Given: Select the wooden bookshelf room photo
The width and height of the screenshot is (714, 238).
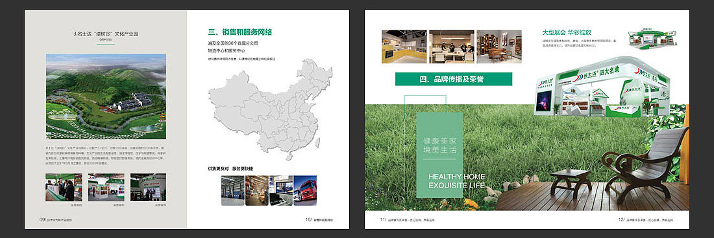Looking at the screenshot, I should point(499,47).
